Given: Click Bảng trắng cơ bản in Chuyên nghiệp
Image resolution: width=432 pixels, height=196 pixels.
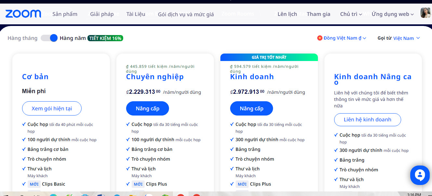Looking at the screenshot, I should click(x=152, y=149).
